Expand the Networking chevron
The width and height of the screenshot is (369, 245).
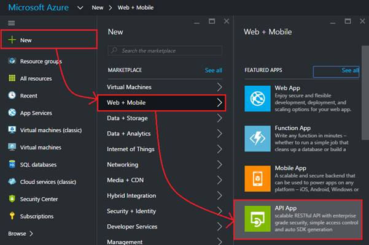(219, 165)
